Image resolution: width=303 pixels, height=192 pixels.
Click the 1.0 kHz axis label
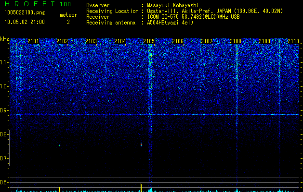4,86
